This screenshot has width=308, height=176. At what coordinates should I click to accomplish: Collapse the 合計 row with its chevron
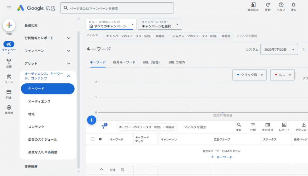(x=101, y=169)
